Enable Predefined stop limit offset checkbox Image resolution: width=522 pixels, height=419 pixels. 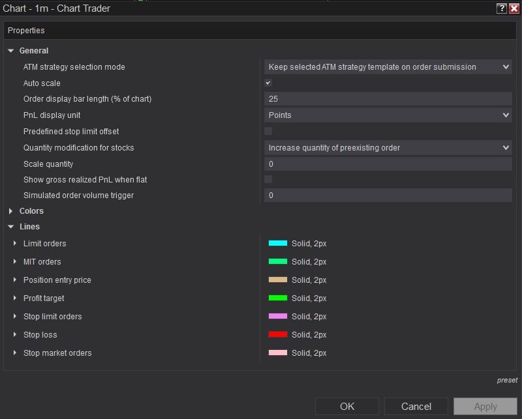(x=268, y=131)
